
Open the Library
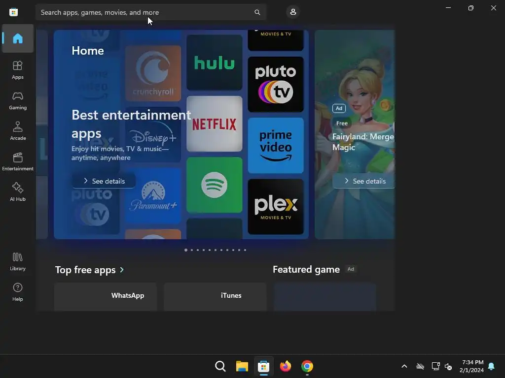[x=18, y=262]
